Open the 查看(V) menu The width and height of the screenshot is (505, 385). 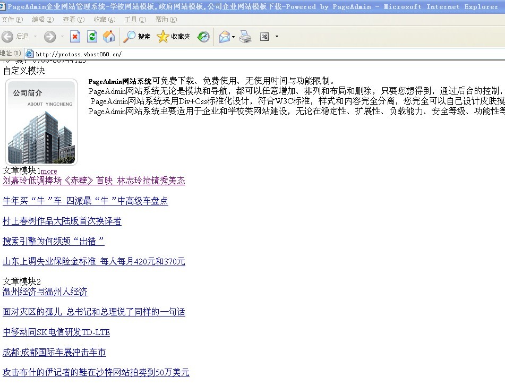point(73,20)
